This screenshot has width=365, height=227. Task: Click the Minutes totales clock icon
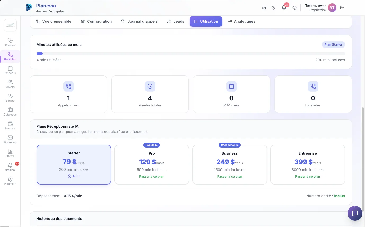pyautogui.click(x=150, y=86)
